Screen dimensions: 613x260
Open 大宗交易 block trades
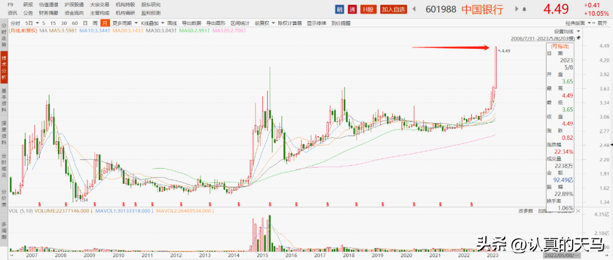(x=100, y=5)
